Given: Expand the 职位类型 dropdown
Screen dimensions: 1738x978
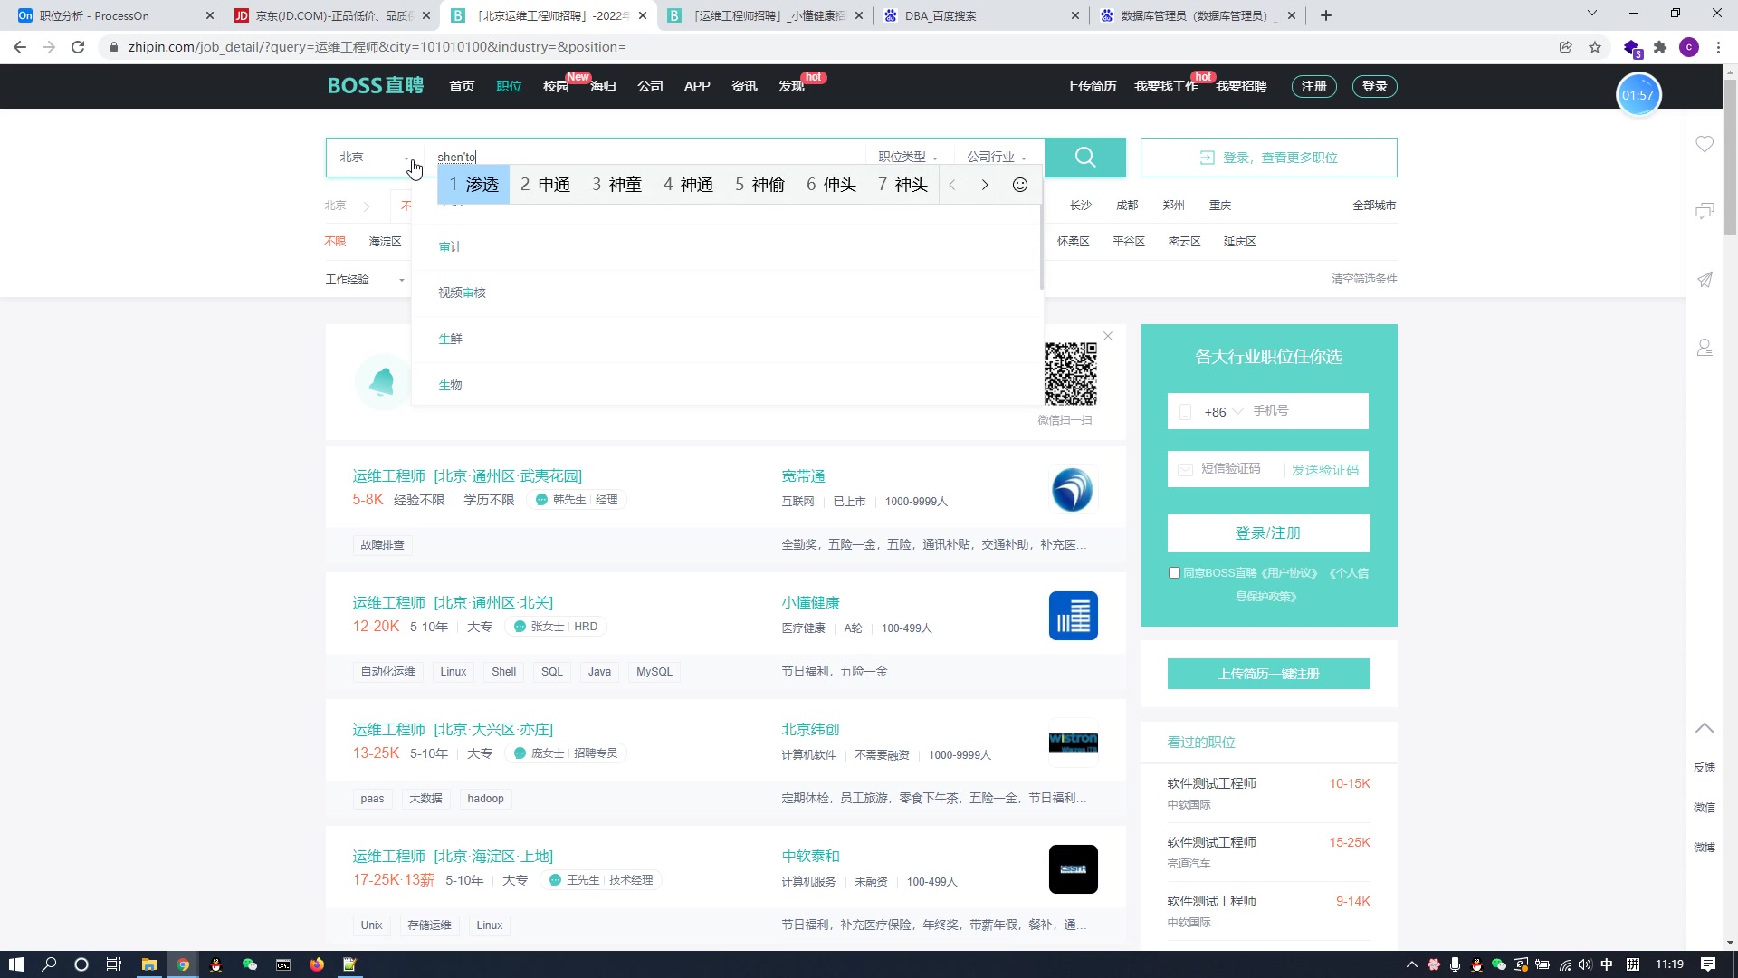Looking at the screenshot, I should (908, 158).
